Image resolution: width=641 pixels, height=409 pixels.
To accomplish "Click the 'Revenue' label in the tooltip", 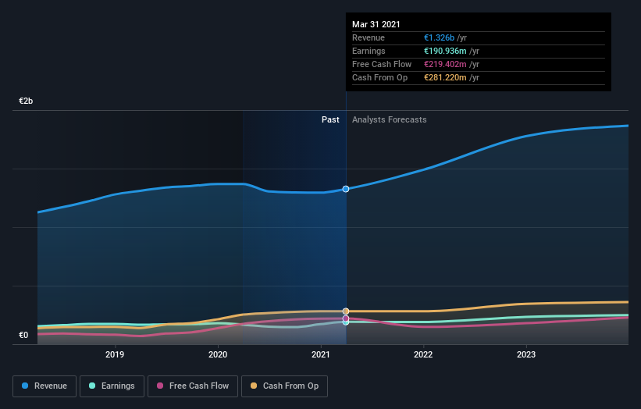I will coord(369,38).
